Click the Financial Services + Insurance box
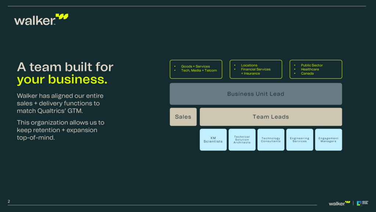The height and width of the screenshot is (212, 376). (x=256, y=69)
